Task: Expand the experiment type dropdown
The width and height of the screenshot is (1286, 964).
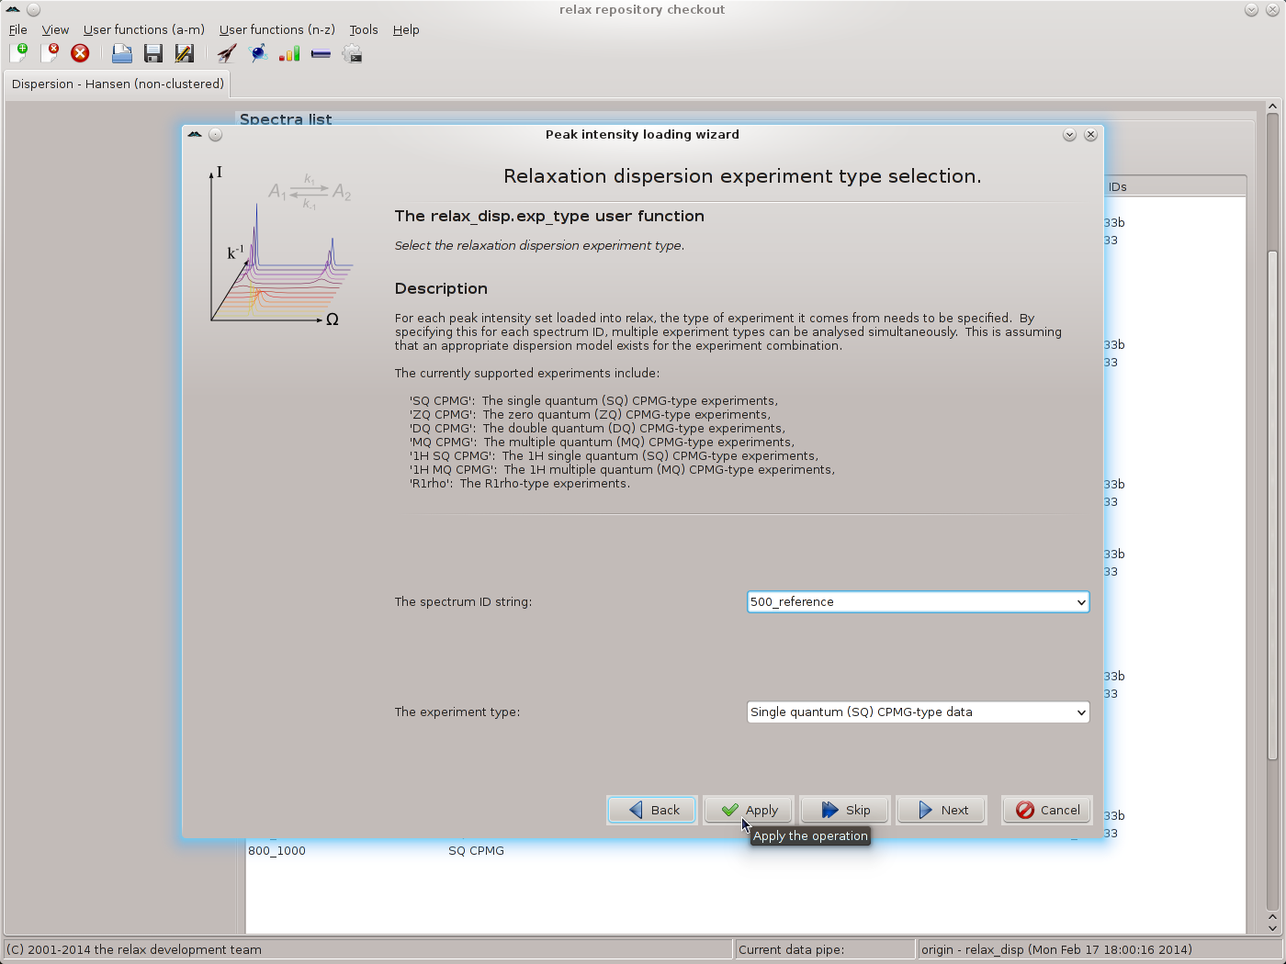Action: tap(1080, 712)
